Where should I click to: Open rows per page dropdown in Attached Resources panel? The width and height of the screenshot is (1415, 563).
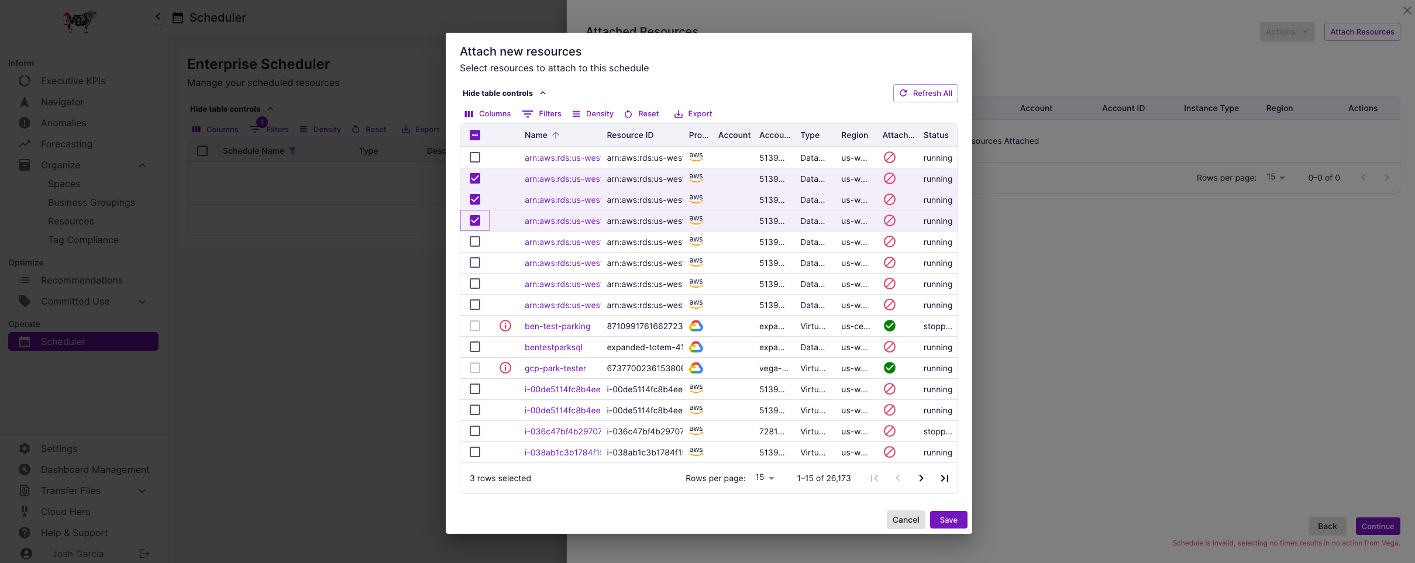pos(1276,178)
